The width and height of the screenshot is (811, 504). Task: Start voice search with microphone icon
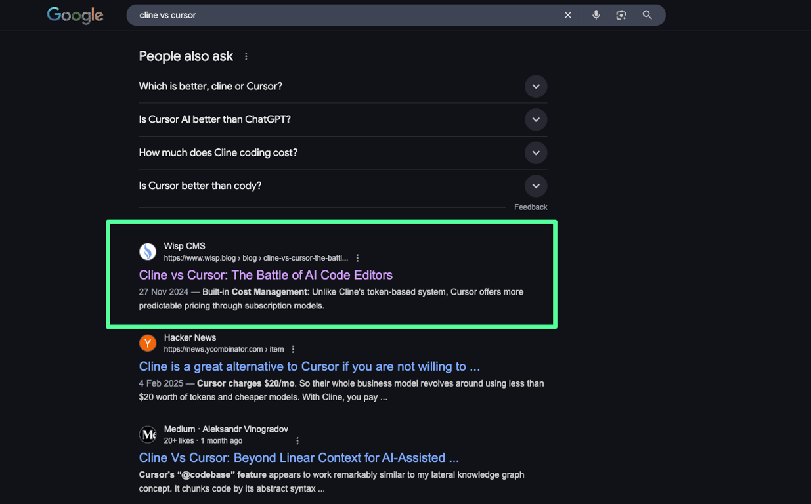pos(596,15)
